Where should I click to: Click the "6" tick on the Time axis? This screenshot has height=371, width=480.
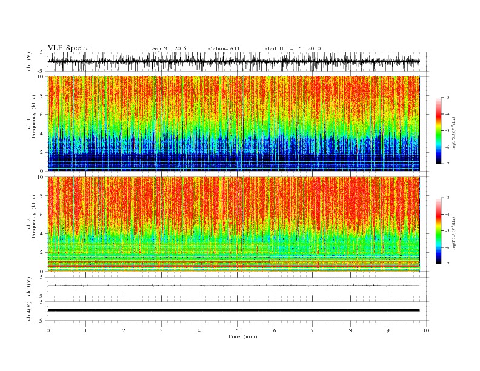[x=275, y=330]
